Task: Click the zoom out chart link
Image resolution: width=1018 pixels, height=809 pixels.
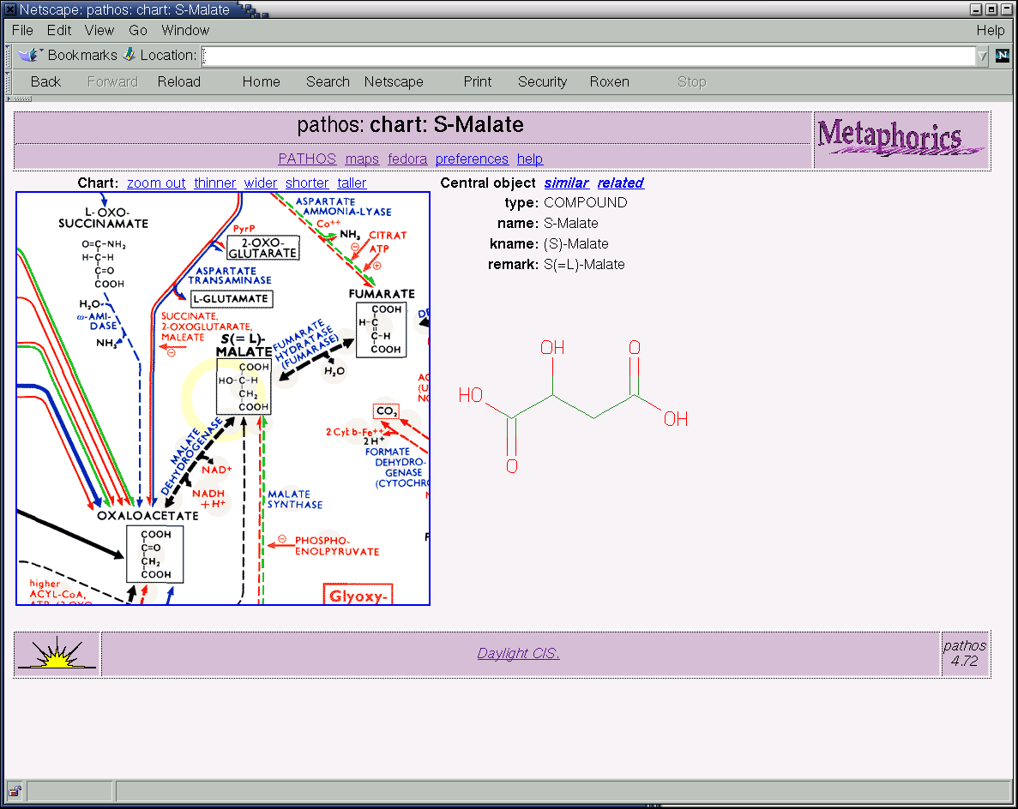Action: pyautogui.click(x=156, y=183)
